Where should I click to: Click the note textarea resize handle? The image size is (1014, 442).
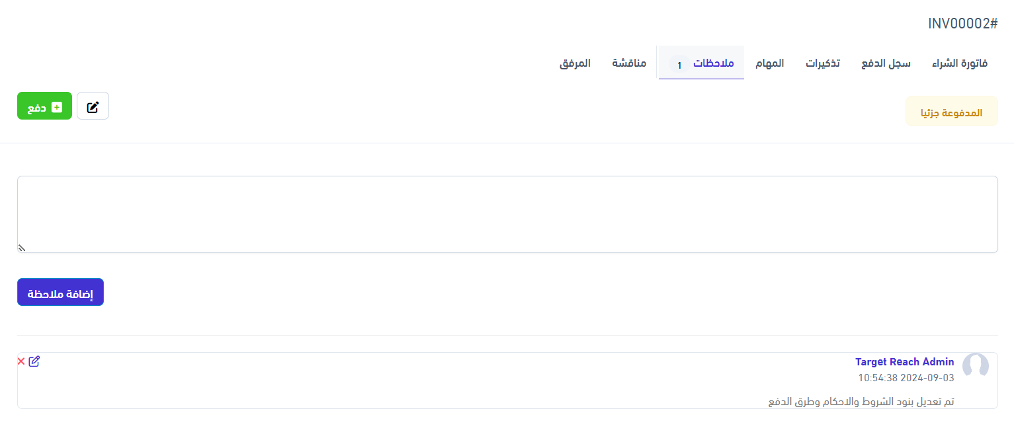(21, 248)
